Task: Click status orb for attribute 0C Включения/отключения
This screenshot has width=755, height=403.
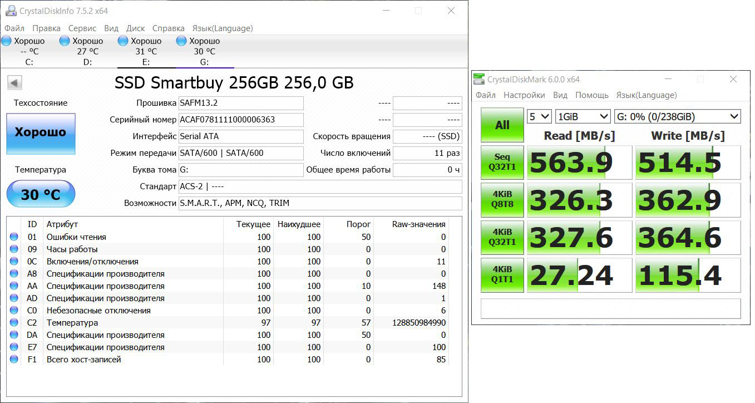Action: (14, 262)
